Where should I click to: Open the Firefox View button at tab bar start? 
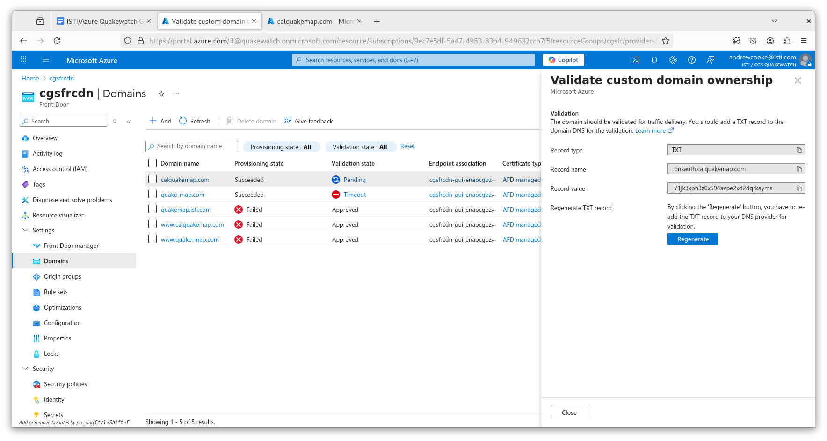tap(40, 21)
